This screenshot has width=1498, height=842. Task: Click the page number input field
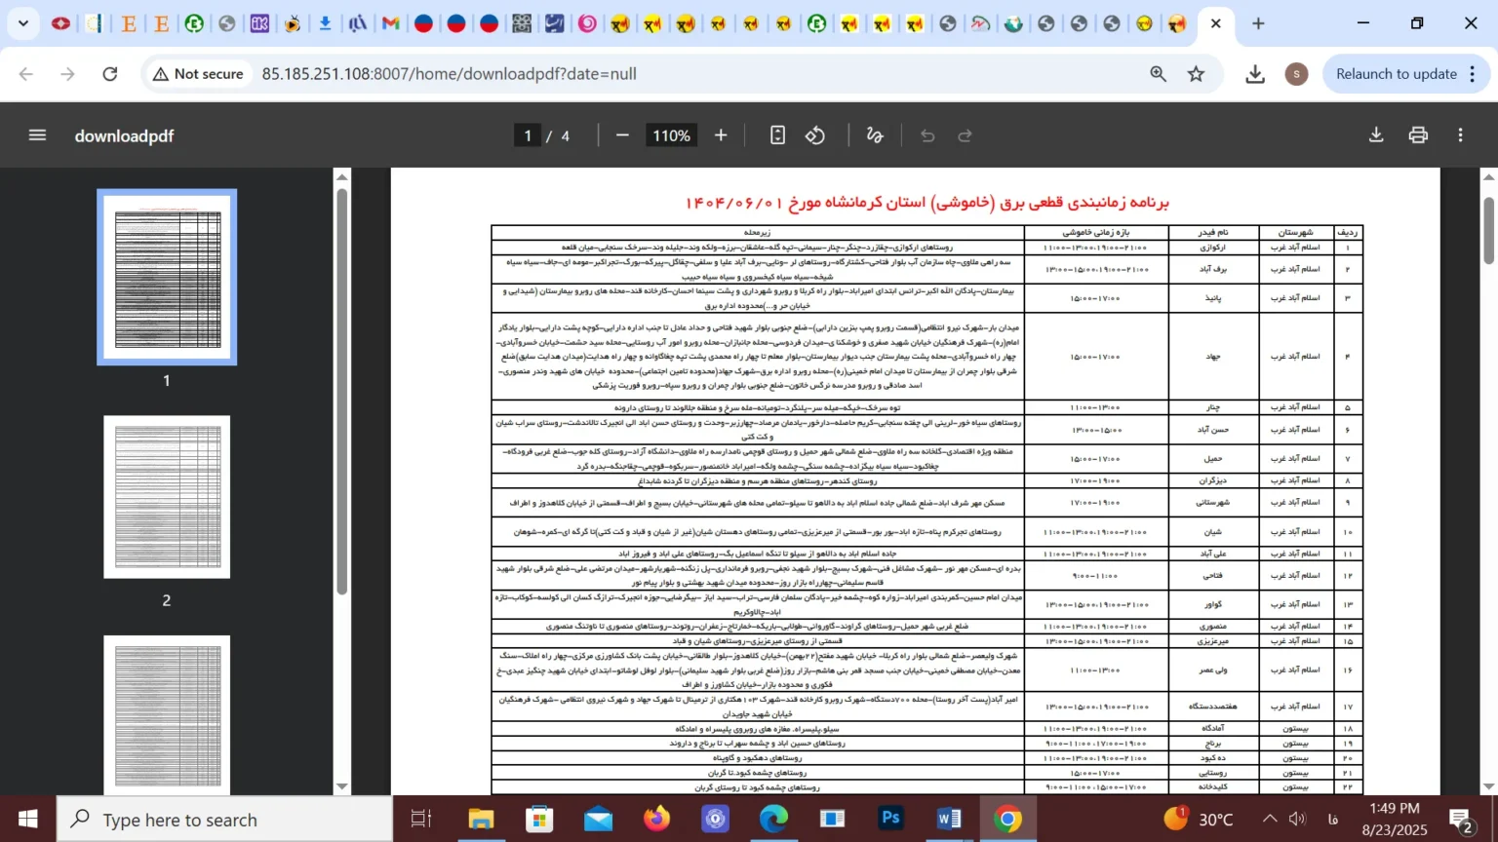(528, 135)
